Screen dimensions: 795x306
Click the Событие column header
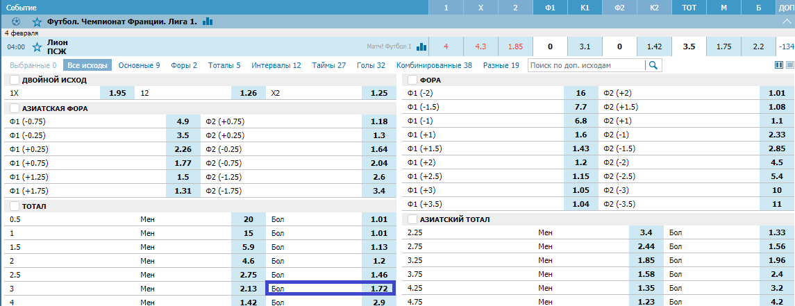point(21,8)
